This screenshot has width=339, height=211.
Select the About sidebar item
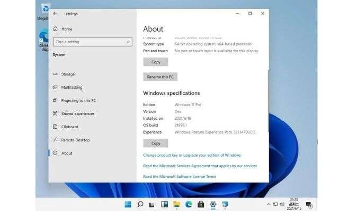tap(67, 153)
